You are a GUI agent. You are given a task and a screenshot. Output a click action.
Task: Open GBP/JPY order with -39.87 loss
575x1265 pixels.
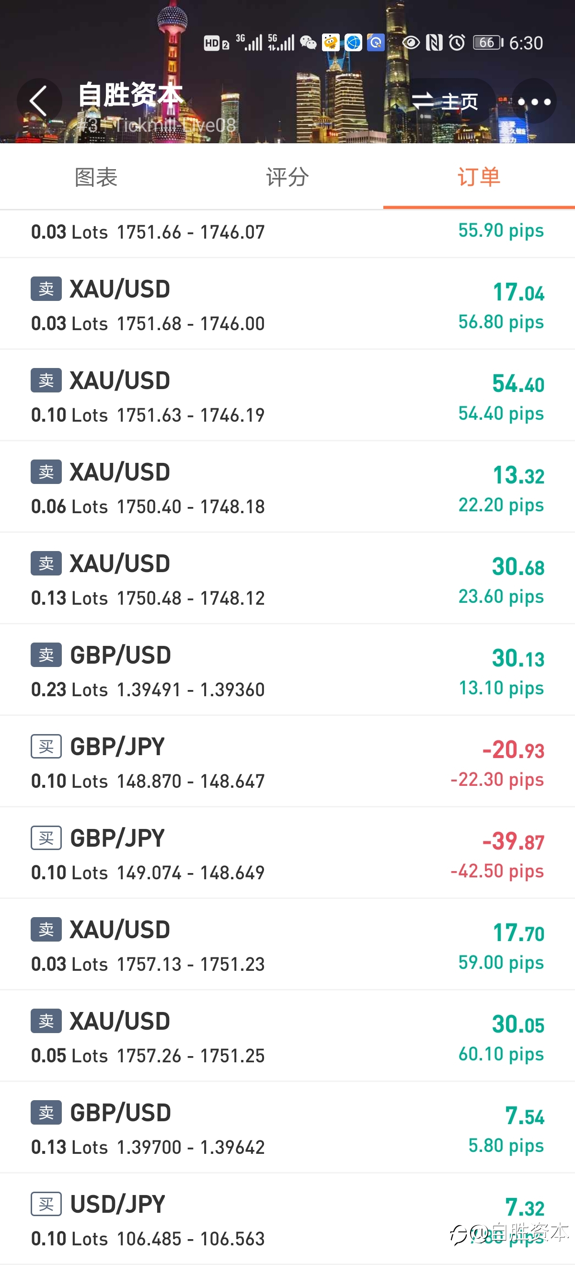coord(287,853)
